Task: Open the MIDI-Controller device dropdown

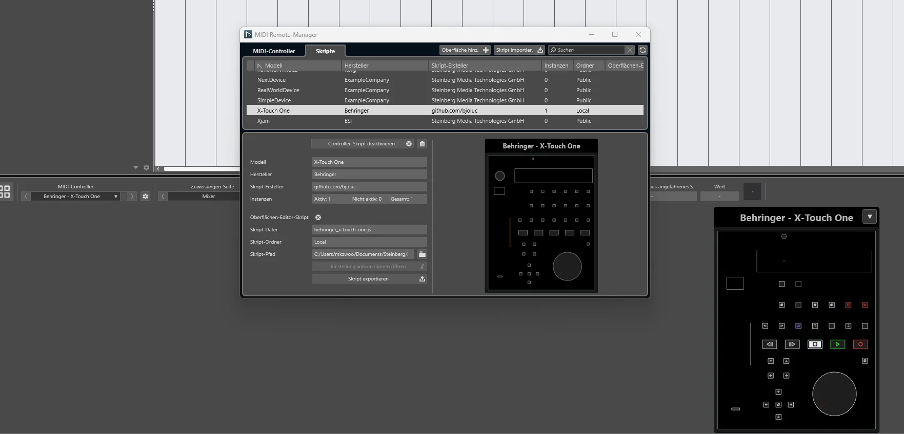Action: click(75, 197)
